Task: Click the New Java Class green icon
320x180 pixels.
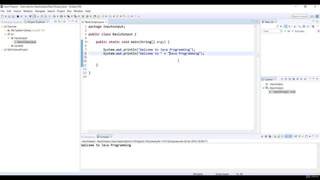Action: coord(87,16)
